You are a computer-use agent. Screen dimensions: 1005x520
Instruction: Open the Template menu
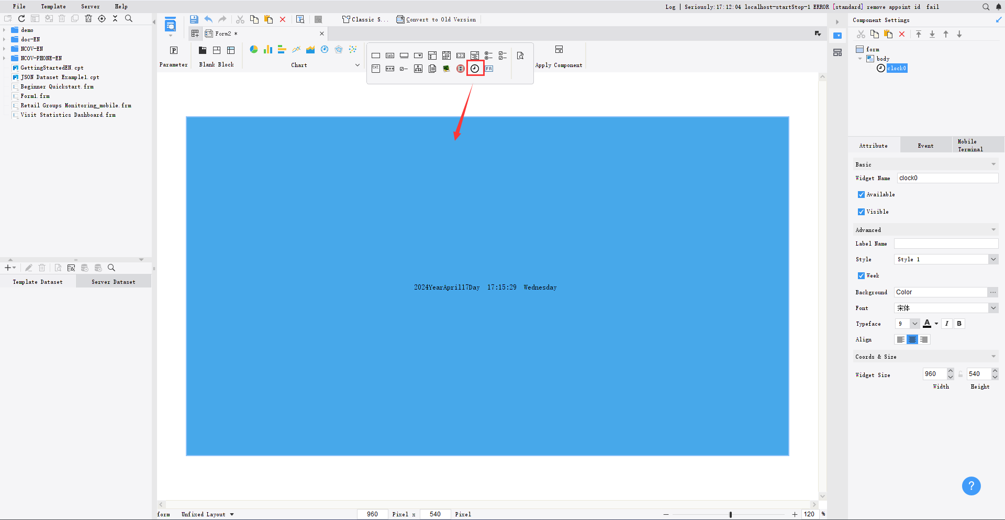point(53,6)
